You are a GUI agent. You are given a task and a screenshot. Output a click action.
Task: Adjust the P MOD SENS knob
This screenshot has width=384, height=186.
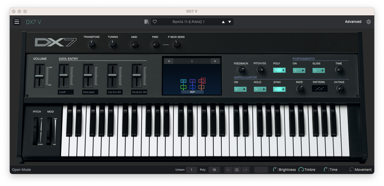click(177, 44)
